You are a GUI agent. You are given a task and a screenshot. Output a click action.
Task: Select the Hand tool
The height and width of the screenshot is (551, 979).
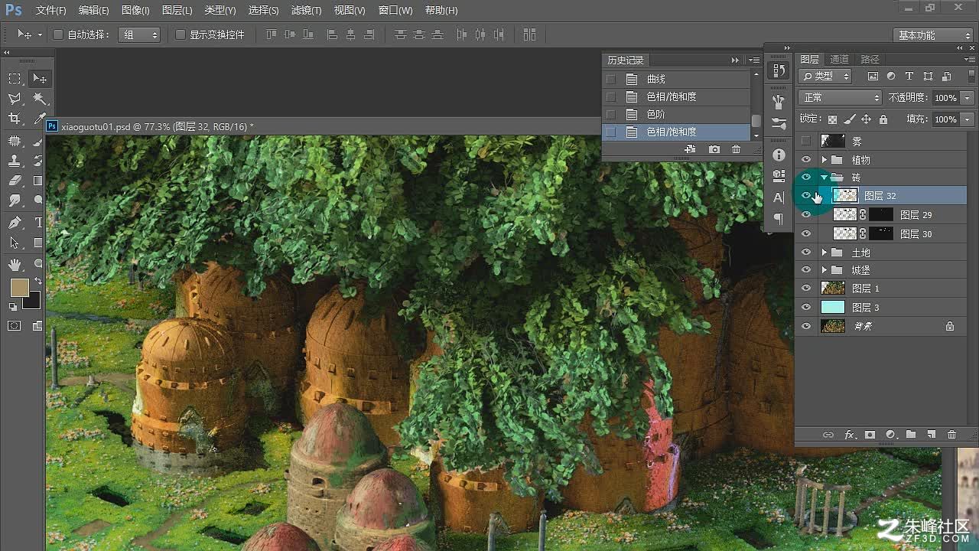[15, 264]
